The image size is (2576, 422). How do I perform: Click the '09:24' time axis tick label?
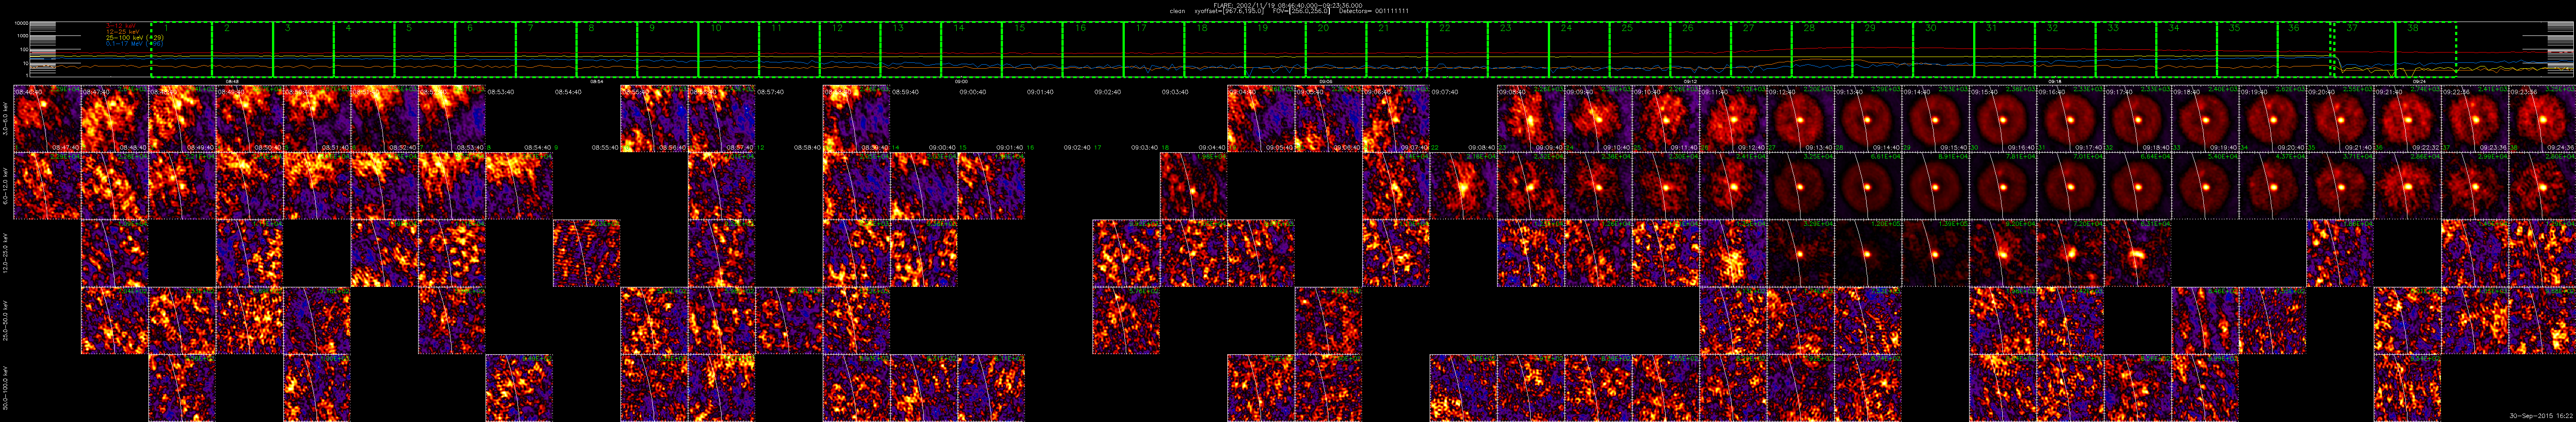tap(2419, 82)
